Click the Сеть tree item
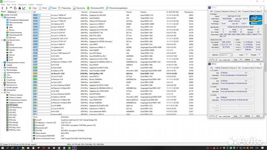 8,75
